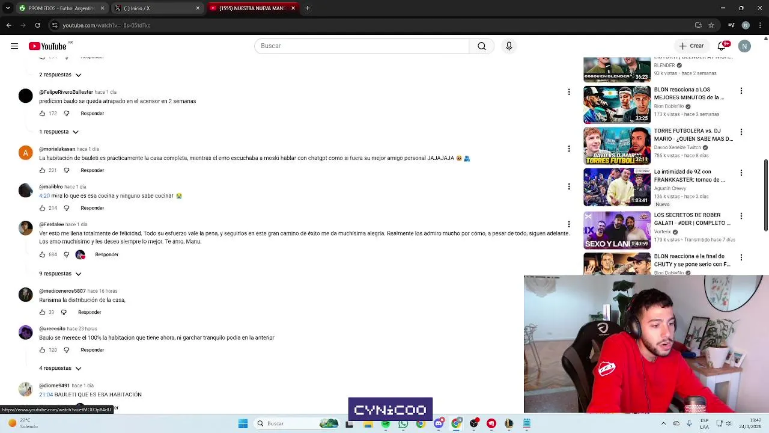Screen dimensions: 769x433
Task: Open the 36:23 BLENDER video thumbnail
Action: [x=617, y=69]
